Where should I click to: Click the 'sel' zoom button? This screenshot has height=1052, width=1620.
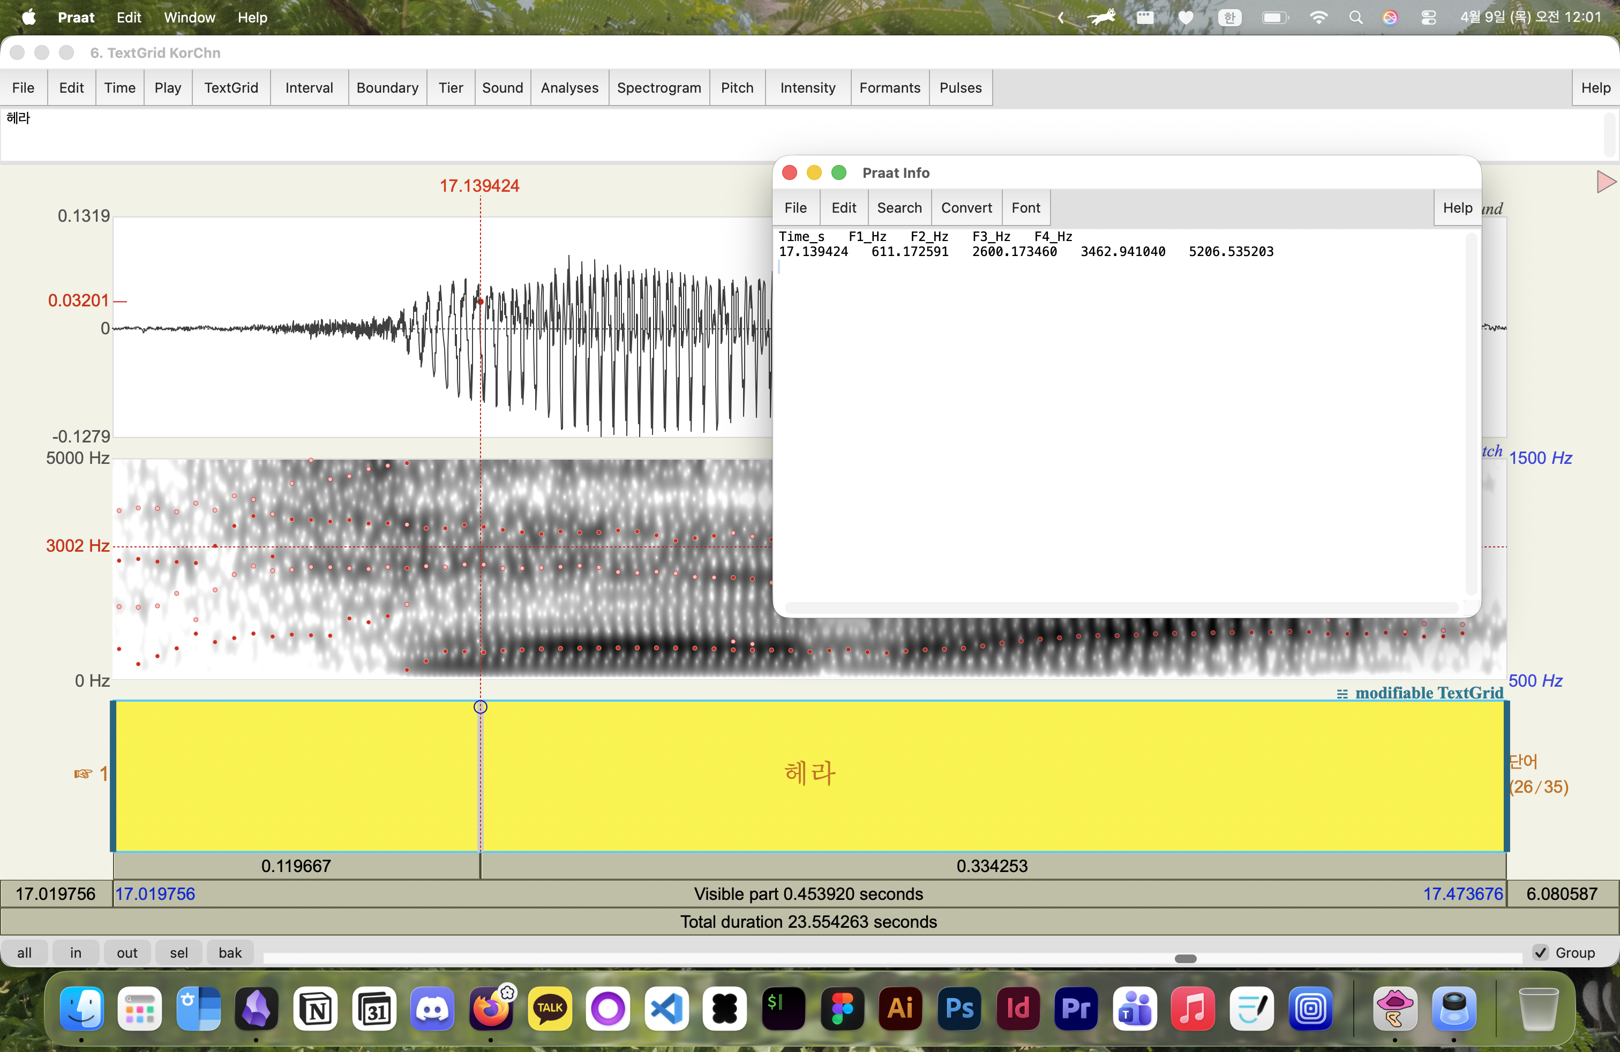coord(179,953)
